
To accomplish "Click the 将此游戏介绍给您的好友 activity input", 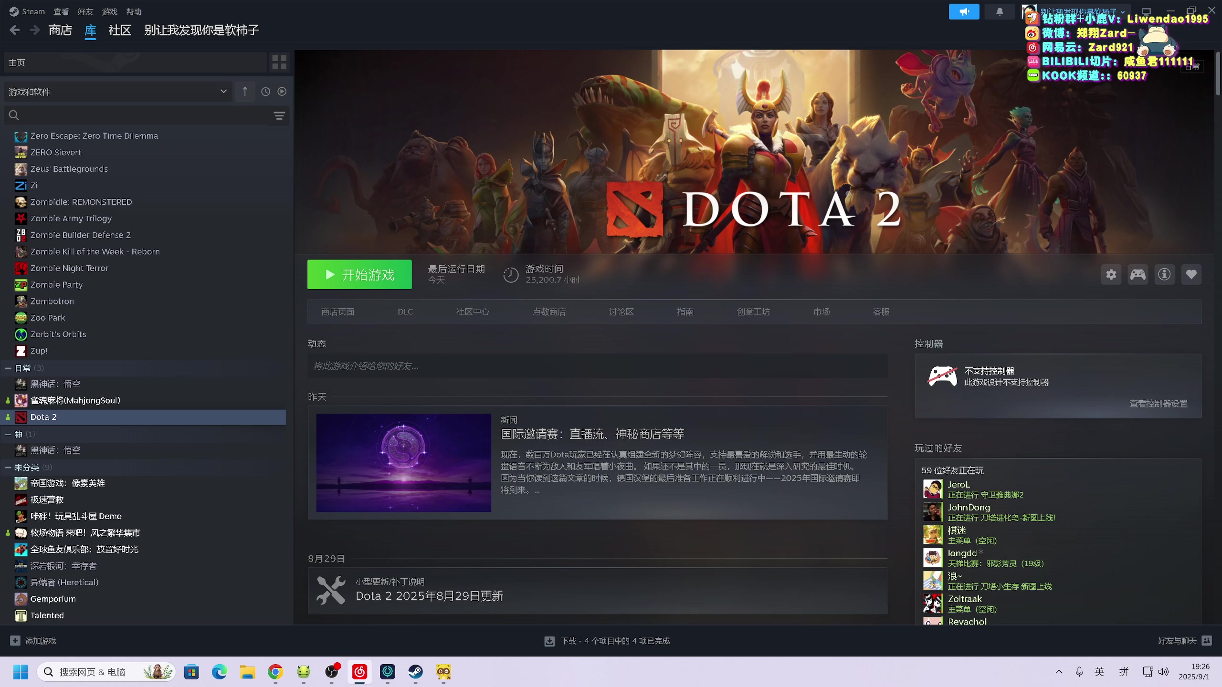I will [x=598, y=366].
